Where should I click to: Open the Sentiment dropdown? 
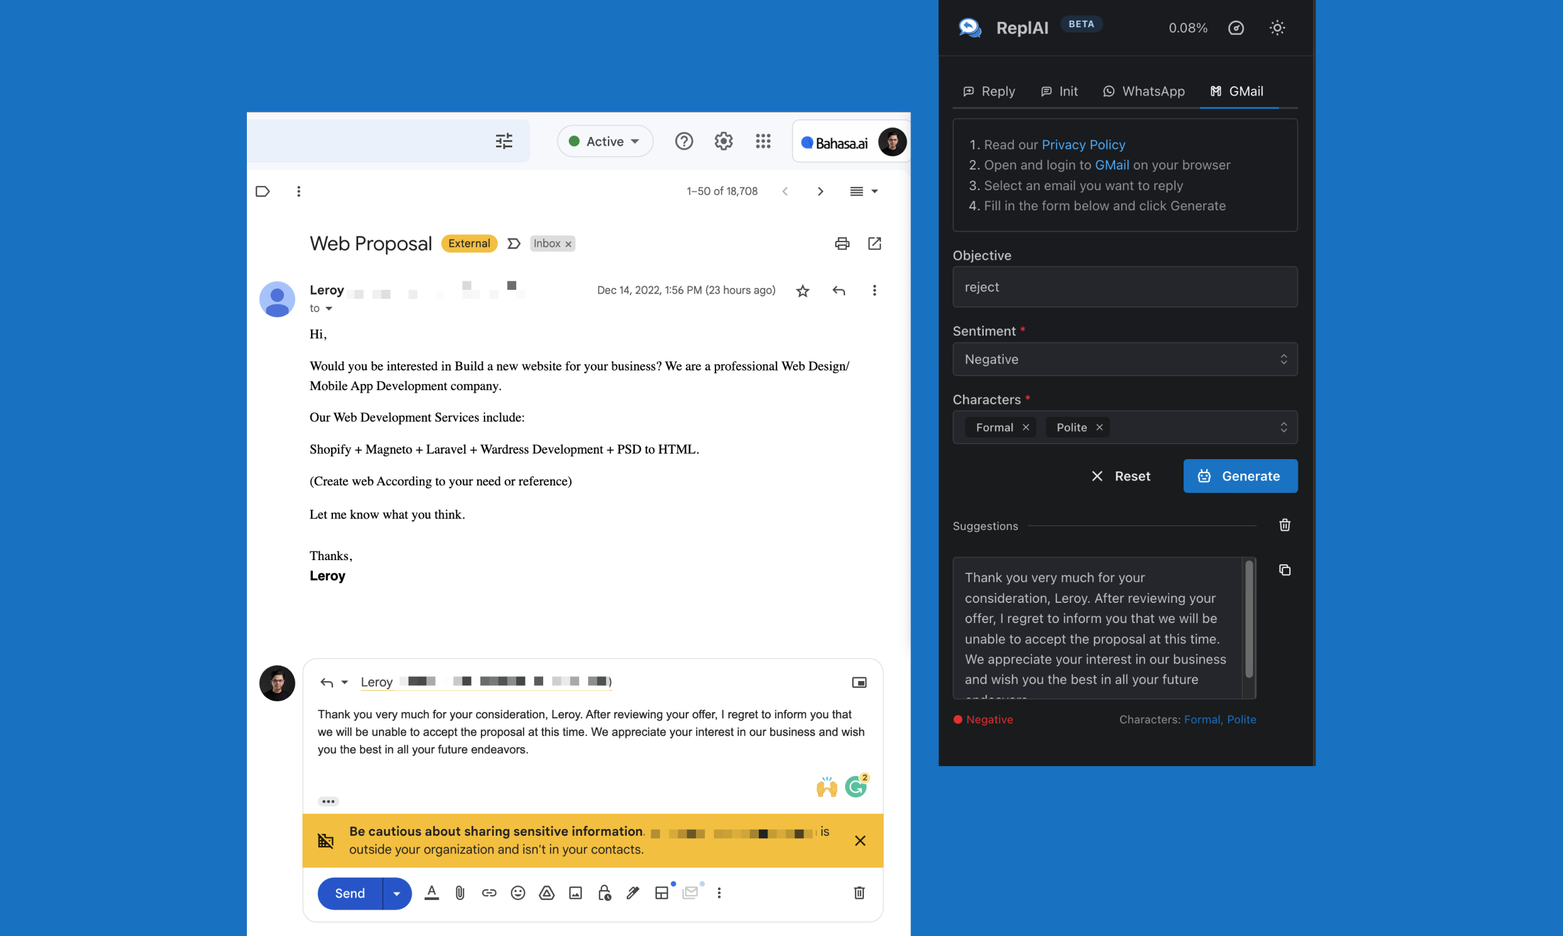click(x=1125, y=359)
